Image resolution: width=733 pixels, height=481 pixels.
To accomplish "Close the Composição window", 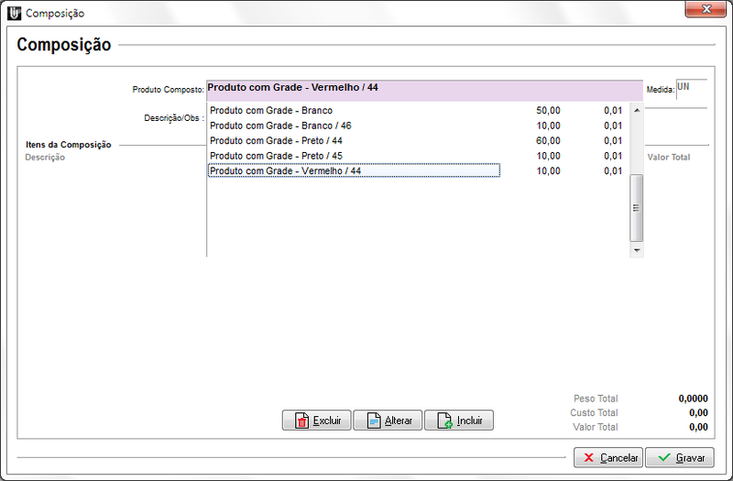I will pos(706,10).
